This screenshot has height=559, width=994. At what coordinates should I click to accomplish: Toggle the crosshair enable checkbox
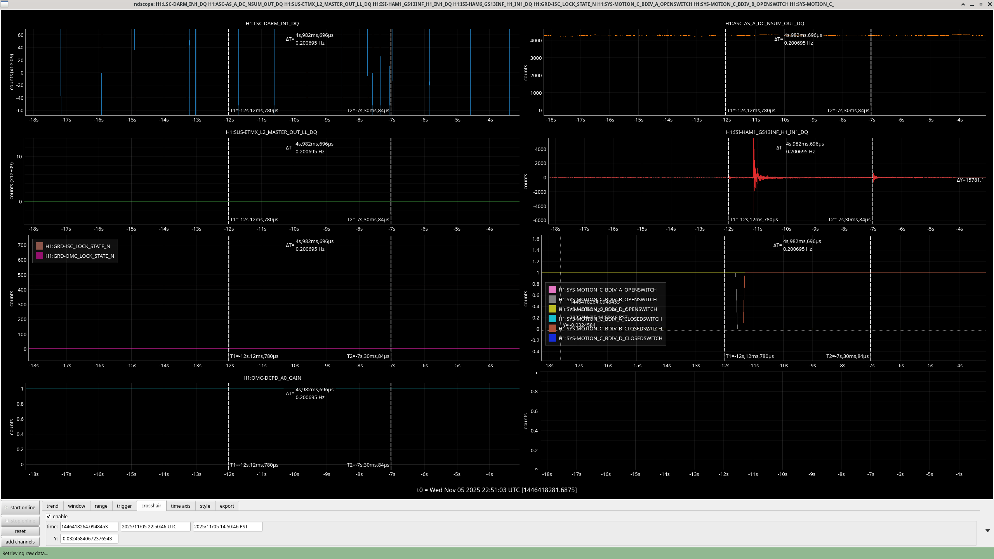pos(49,516)
